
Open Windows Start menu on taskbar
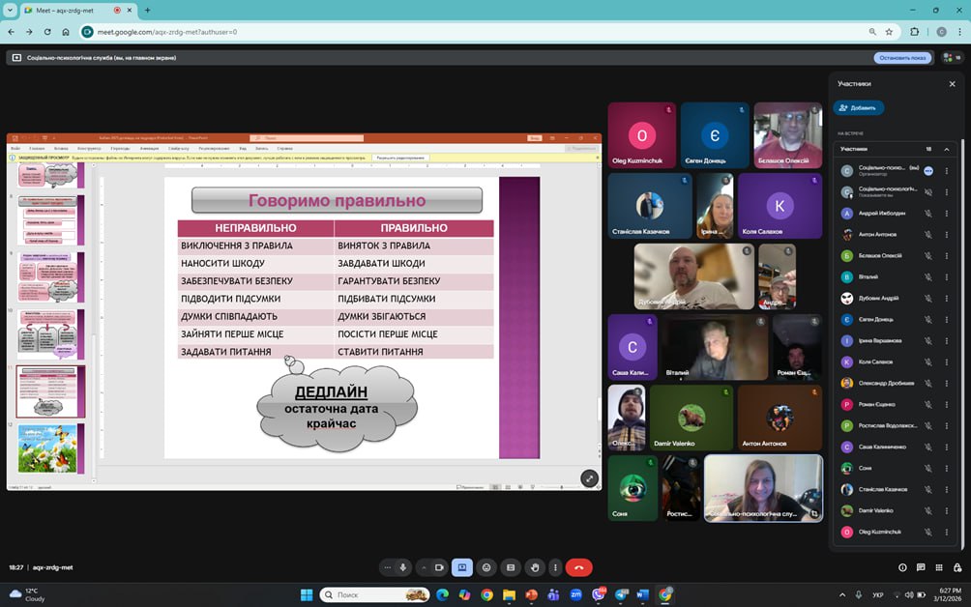[307, 594]
